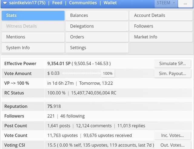Select the $ 0.03 vote amount value
The image size is (194, 149).
(53, 73)
